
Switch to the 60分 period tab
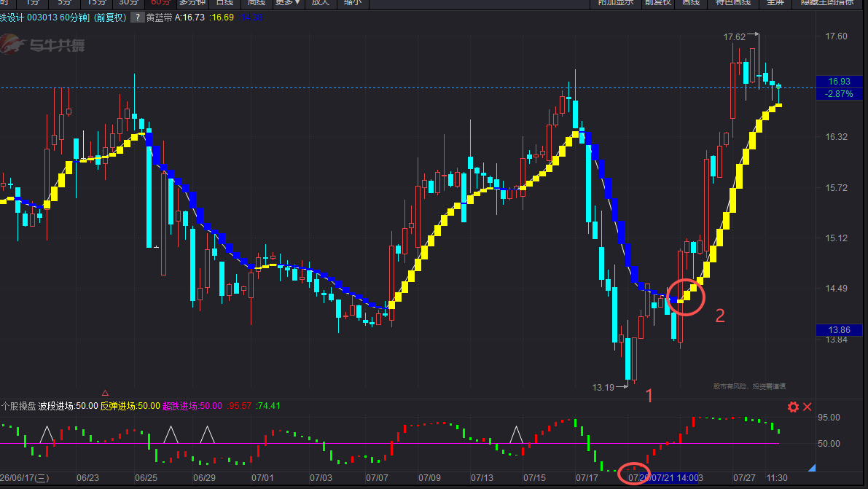[160, 3]
